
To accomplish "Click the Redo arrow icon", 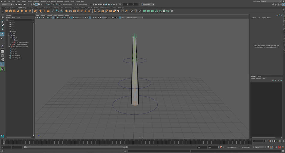I will pyautogui.click(x=26, y=4).
